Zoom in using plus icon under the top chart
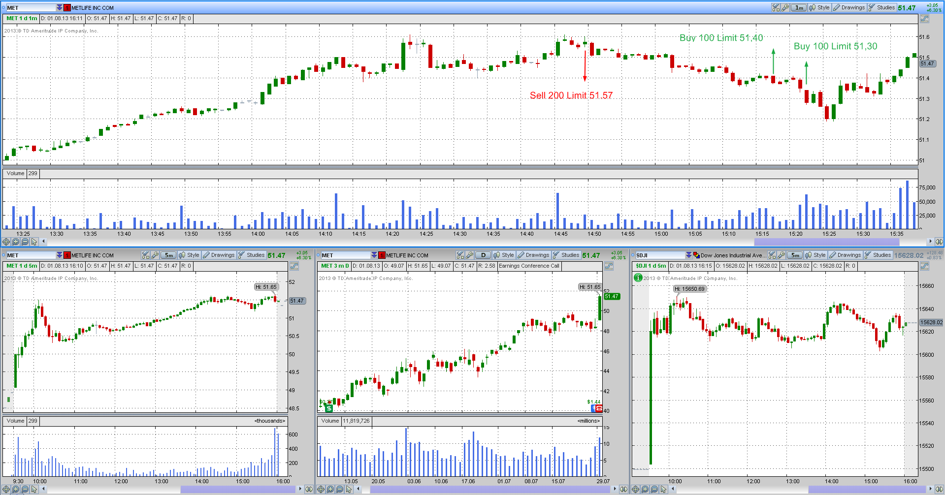This screenshot has width=945, height=495. [15, 242]
